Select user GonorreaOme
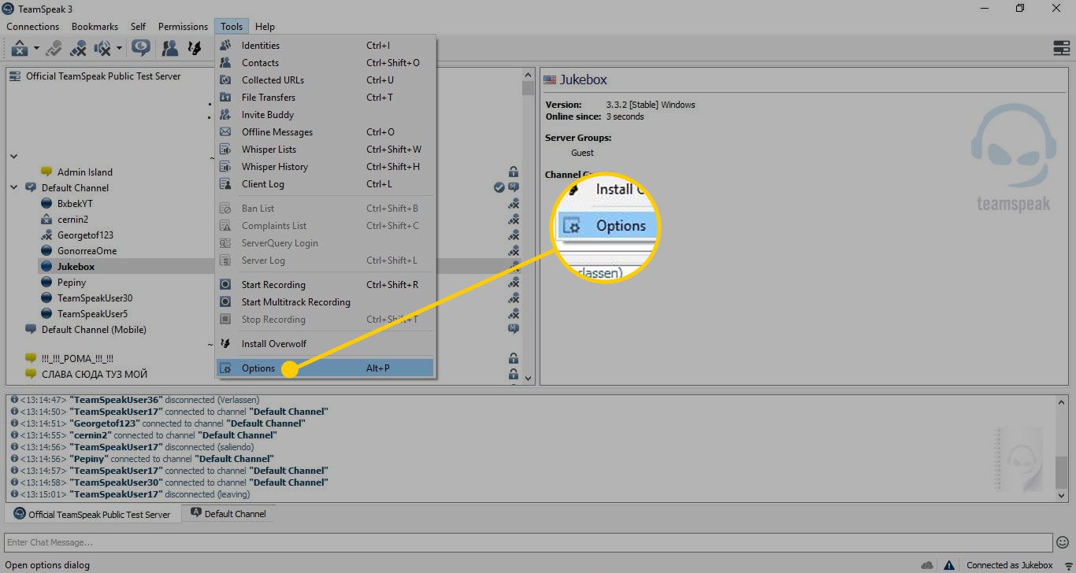1076x573 pixels. [87, 251]
